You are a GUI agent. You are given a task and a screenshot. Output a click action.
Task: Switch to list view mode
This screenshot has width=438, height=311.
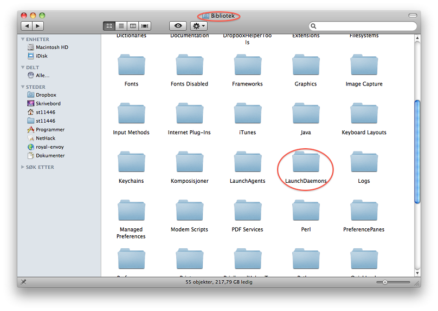point(121,26)
